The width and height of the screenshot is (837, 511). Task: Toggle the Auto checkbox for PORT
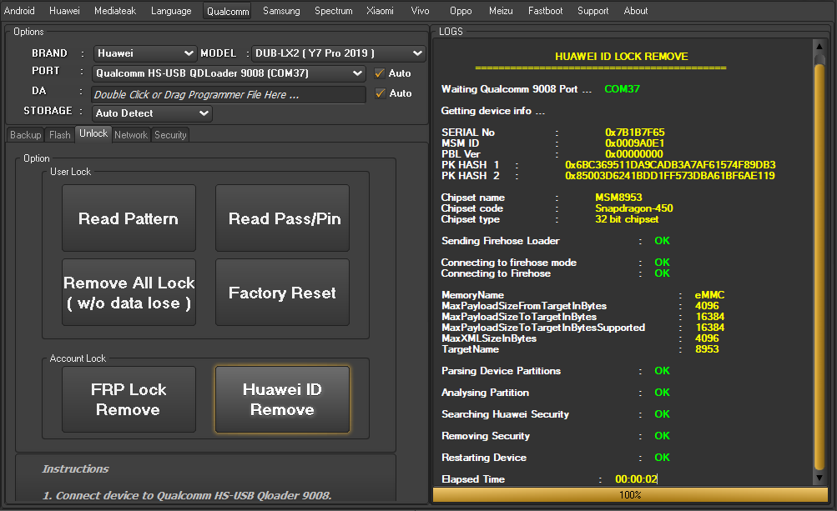coord(380,73)
